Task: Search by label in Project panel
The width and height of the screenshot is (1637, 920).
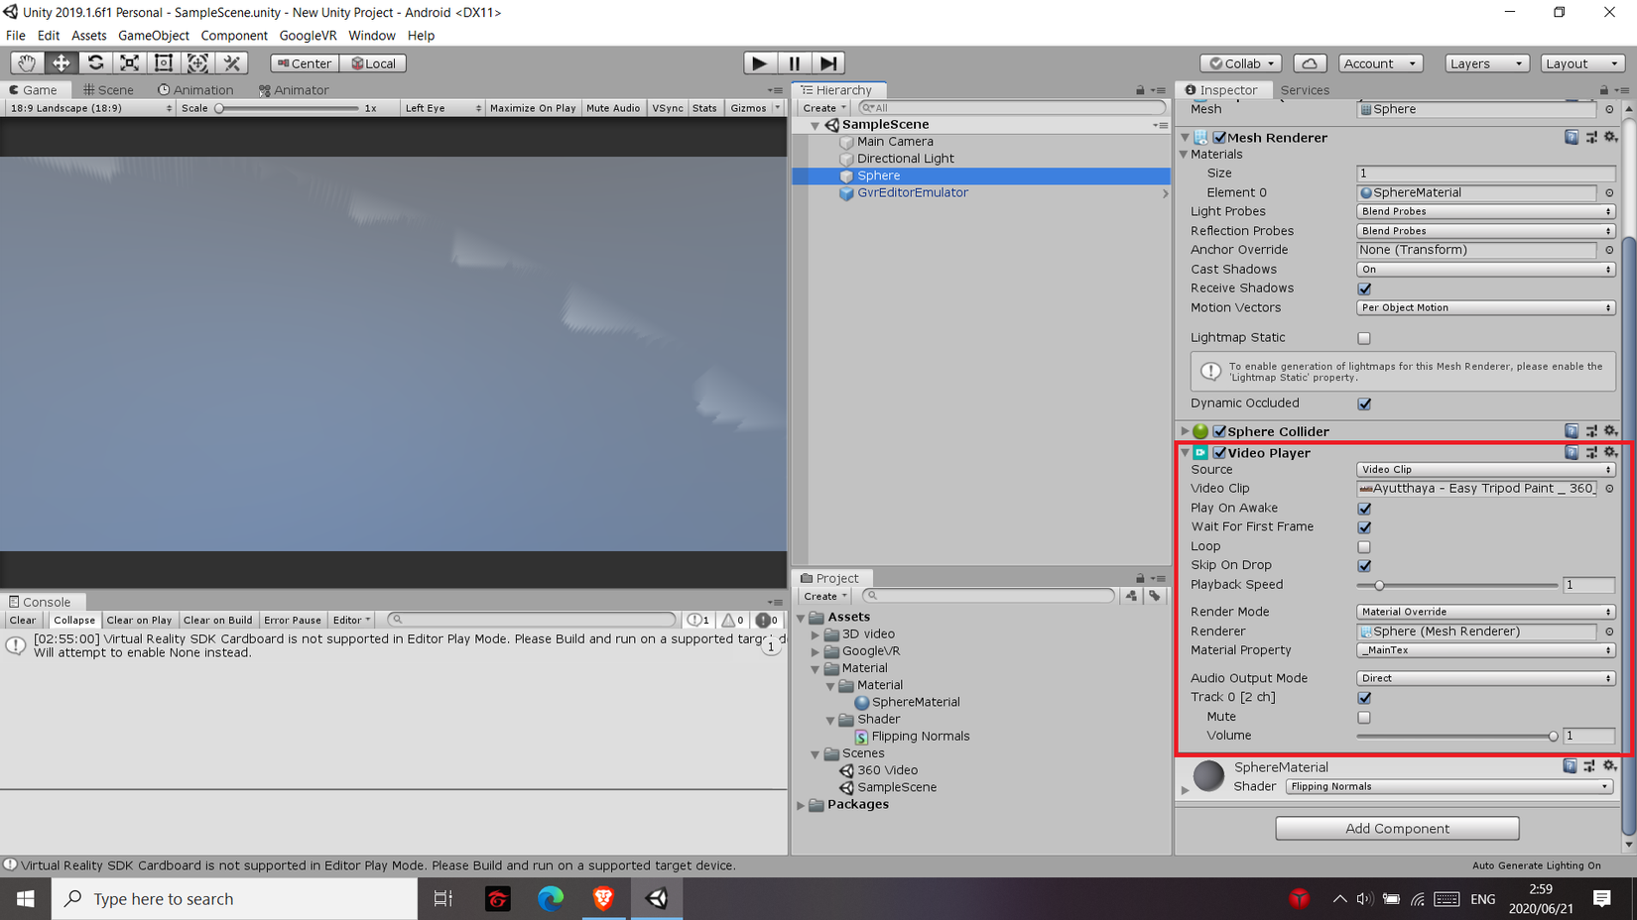Action: [1155, 596]
